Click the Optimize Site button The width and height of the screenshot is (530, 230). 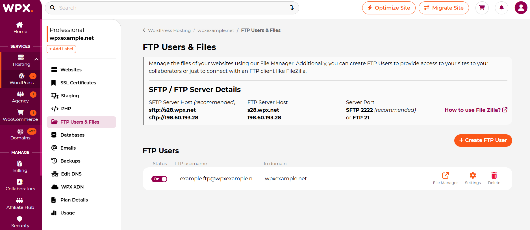tap(389, 8)
